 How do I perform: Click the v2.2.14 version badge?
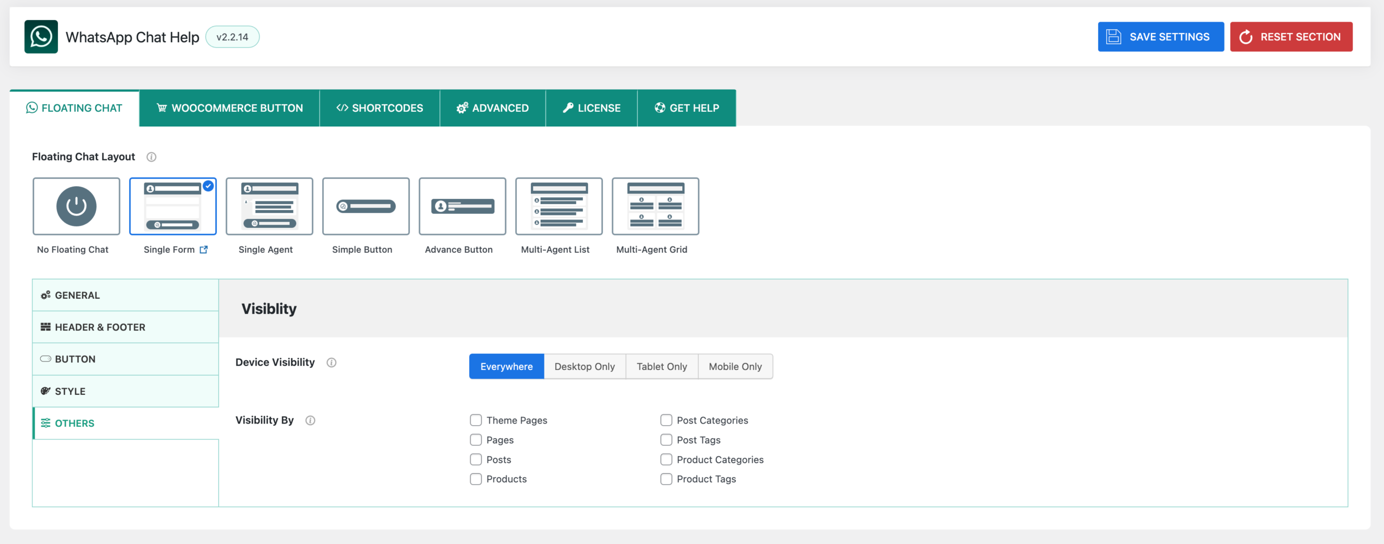coord(232,37)
